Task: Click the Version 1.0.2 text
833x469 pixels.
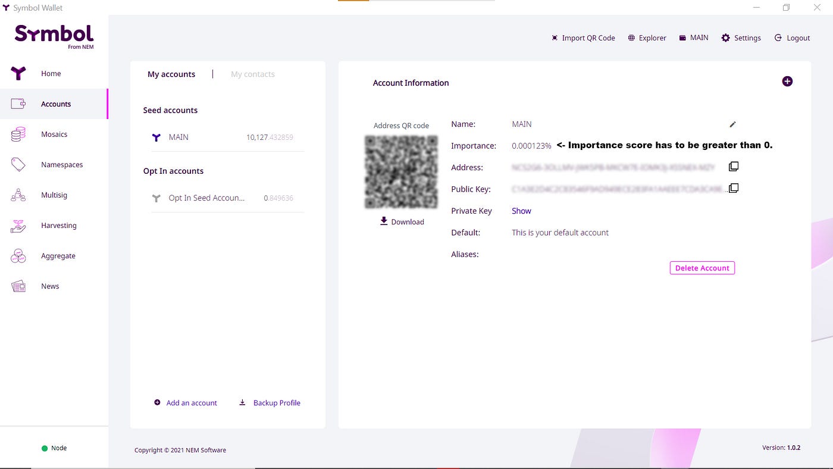Action: point(781,448)
